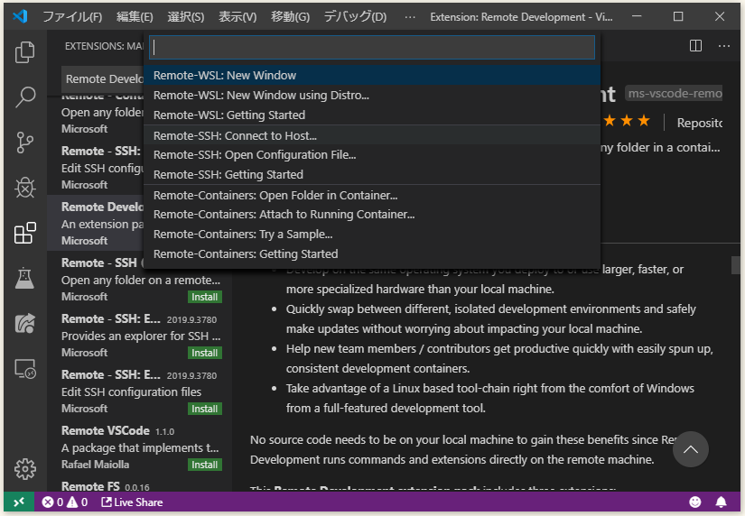
Task: Open the Extensions view icon
Action: (24, 233)
